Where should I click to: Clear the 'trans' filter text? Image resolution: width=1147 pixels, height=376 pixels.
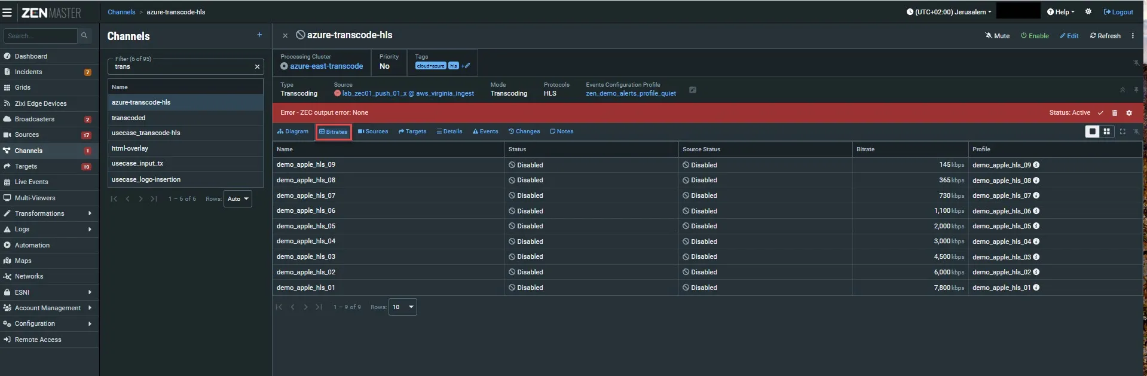(x=258, y=66)
